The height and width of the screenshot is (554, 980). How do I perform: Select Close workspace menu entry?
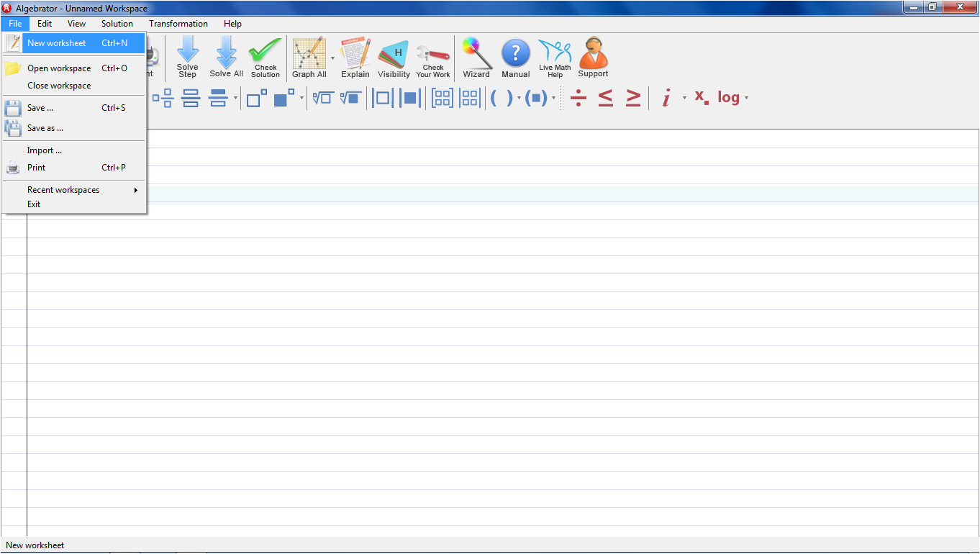[74, 86]
